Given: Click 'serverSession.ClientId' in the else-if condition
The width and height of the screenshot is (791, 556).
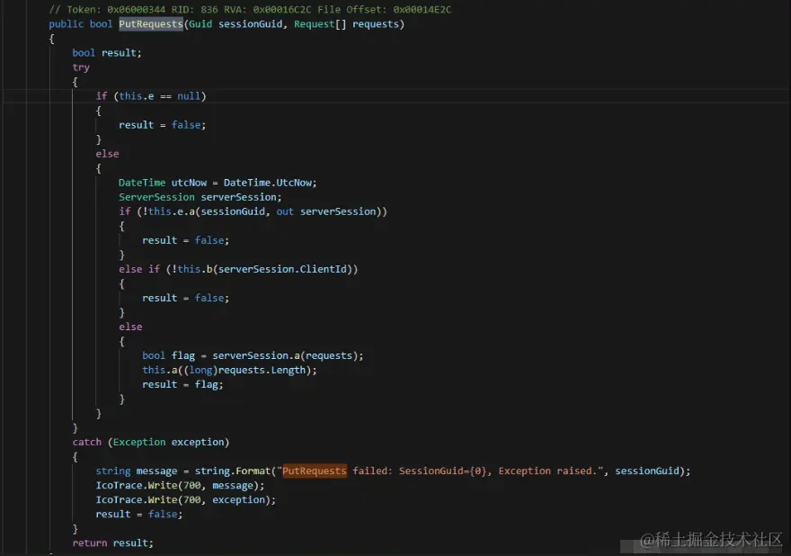Looking at the screenshot, I should [x=282, y=269].
